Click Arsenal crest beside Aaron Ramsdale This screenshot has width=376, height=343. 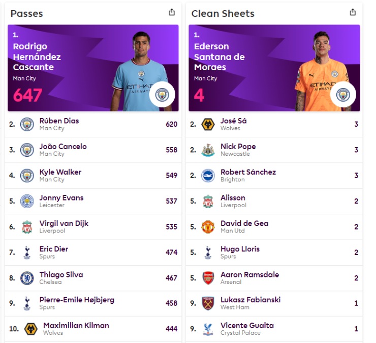208,278
